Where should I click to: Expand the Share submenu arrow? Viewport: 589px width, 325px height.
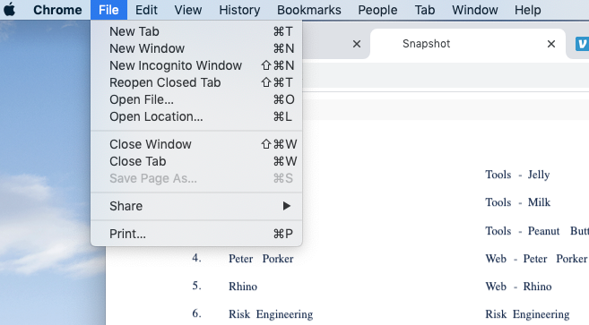click(287, 206)
